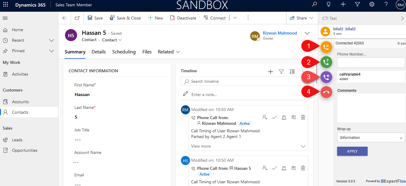406x186 pixels.
Task: Toggle the site map hamburger menu
Action: coord(5,18)
